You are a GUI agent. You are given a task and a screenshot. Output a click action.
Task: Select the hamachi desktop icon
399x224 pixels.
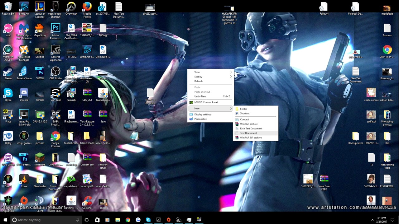(x=71, y=95)
